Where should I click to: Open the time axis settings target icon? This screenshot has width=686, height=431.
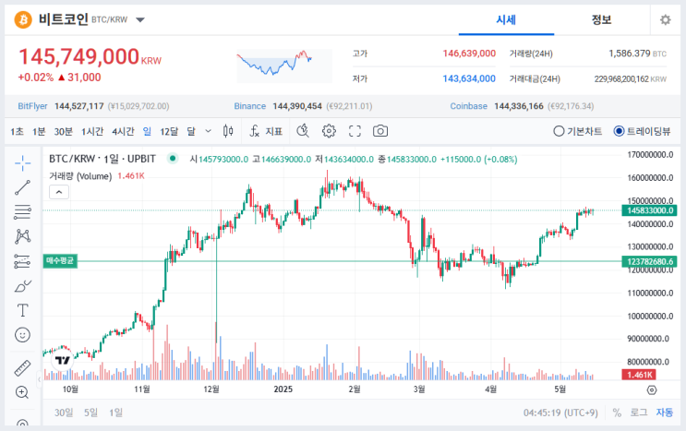(652, 389)
